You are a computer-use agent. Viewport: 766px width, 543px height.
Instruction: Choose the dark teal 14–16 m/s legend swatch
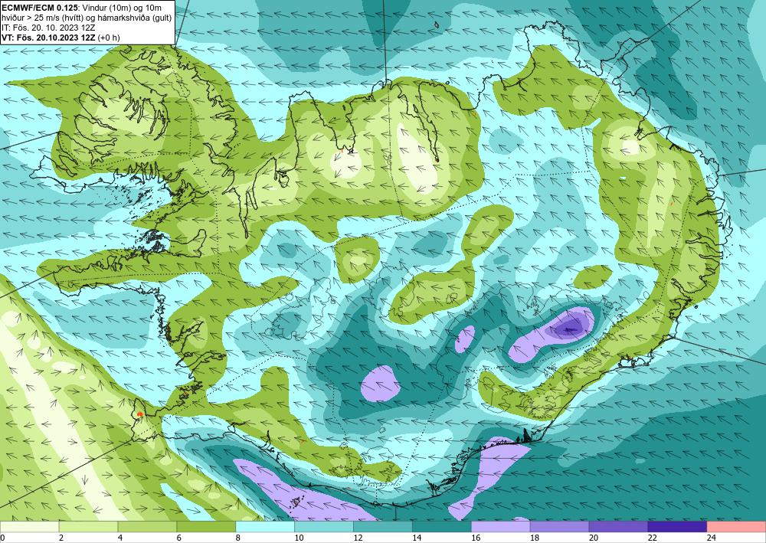pos(442,527)
